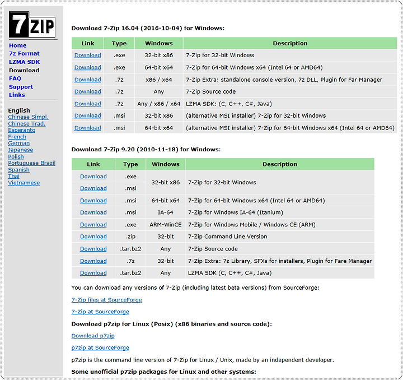Download 16.04 .exe for 64-bit x64
Viewport: 403px width, 380px height.
(x=88, y=67)
